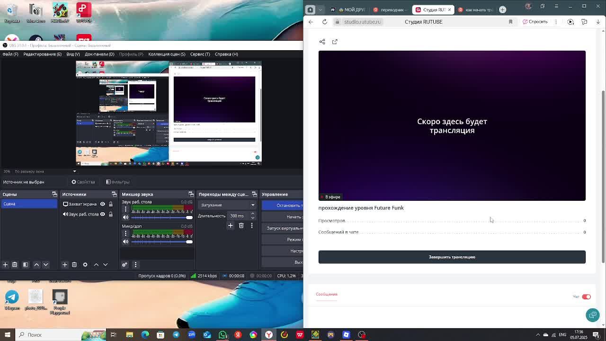Disable the Чат toggle switch

(586, 297)
